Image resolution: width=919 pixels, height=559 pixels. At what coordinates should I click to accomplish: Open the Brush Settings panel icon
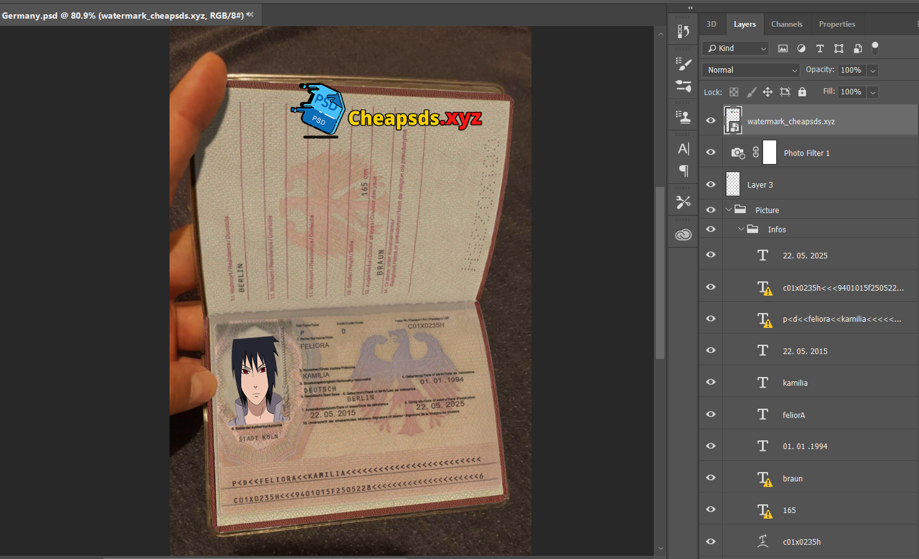click(x=683, y=63)
